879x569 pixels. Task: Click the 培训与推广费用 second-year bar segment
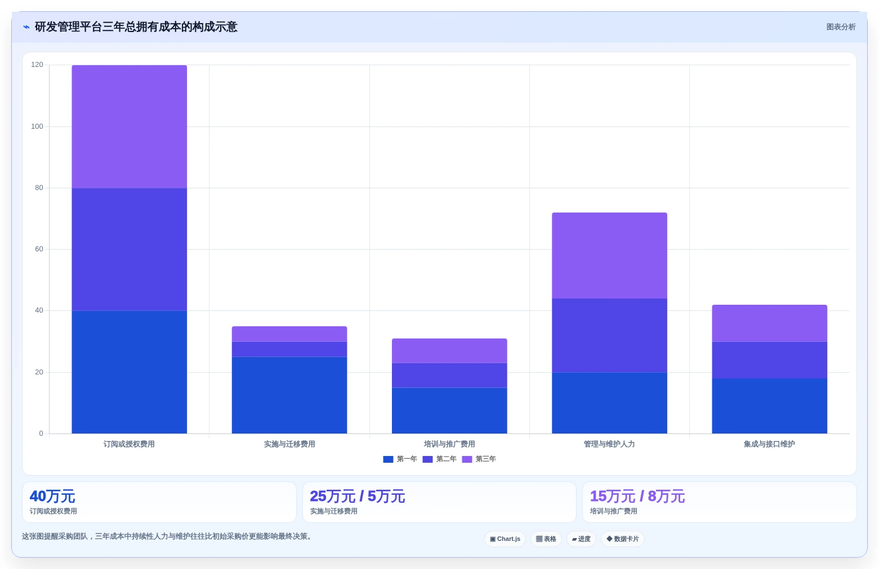tap(449, 375)
